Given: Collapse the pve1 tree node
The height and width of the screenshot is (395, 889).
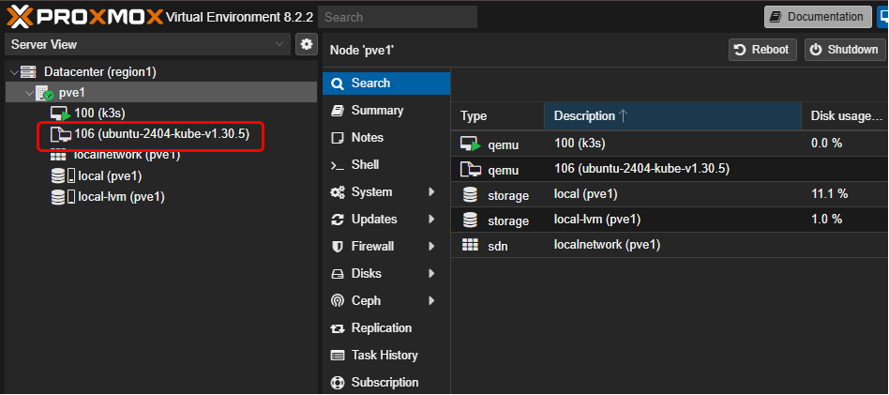Looking at the screenshot, I should click(x=29, y=93).
